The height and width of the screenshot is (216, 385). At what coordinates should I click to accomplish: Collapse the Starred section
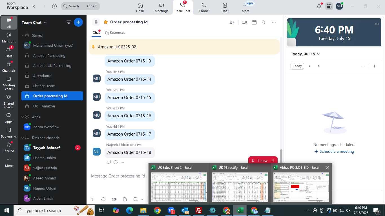click(x=23, y=35)
